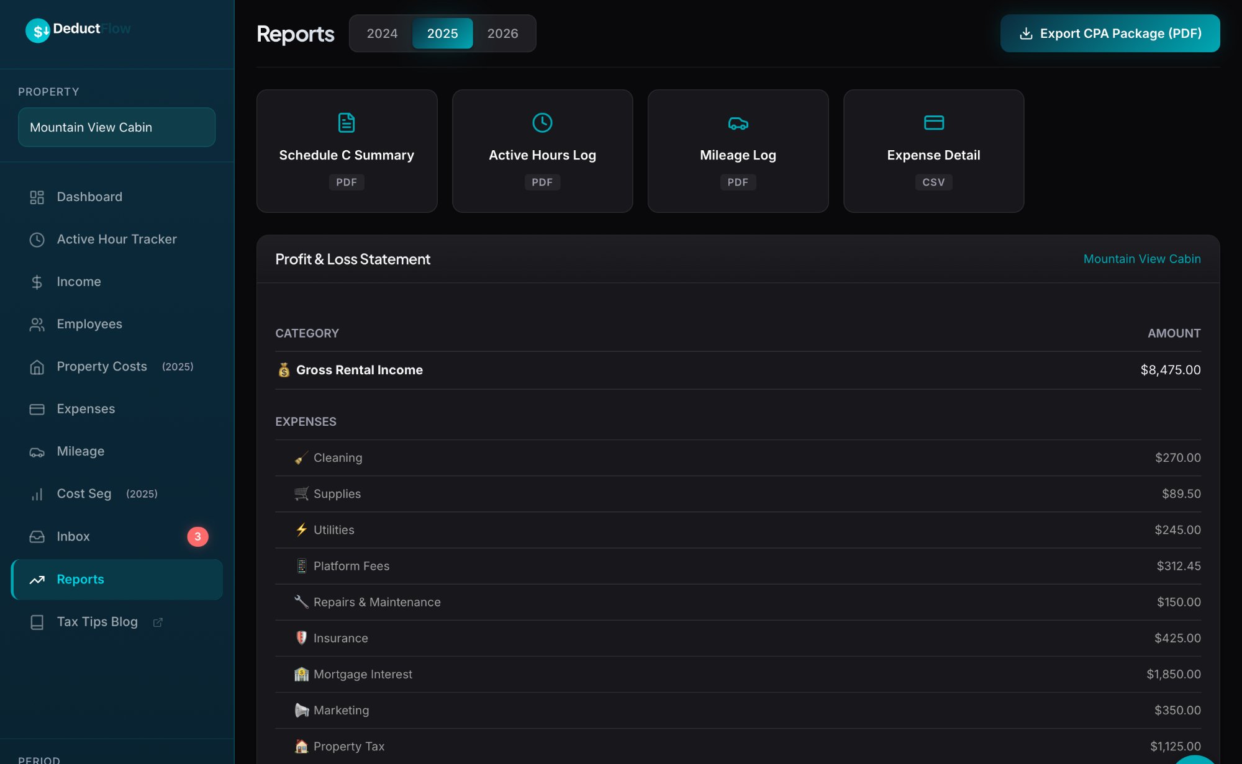This screenshot has height=764, width=1242.
Task: Click the Export CPA Package button
Action: point(1110,33)
